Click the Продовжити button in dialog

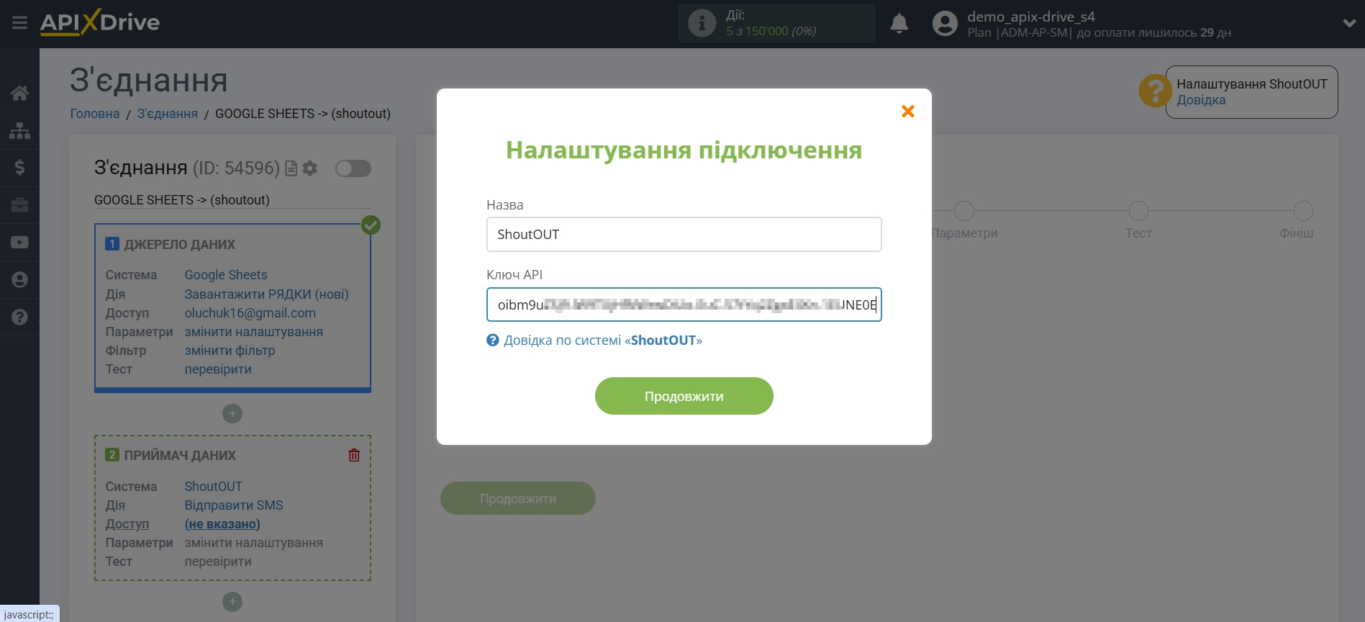pos(684,396)
